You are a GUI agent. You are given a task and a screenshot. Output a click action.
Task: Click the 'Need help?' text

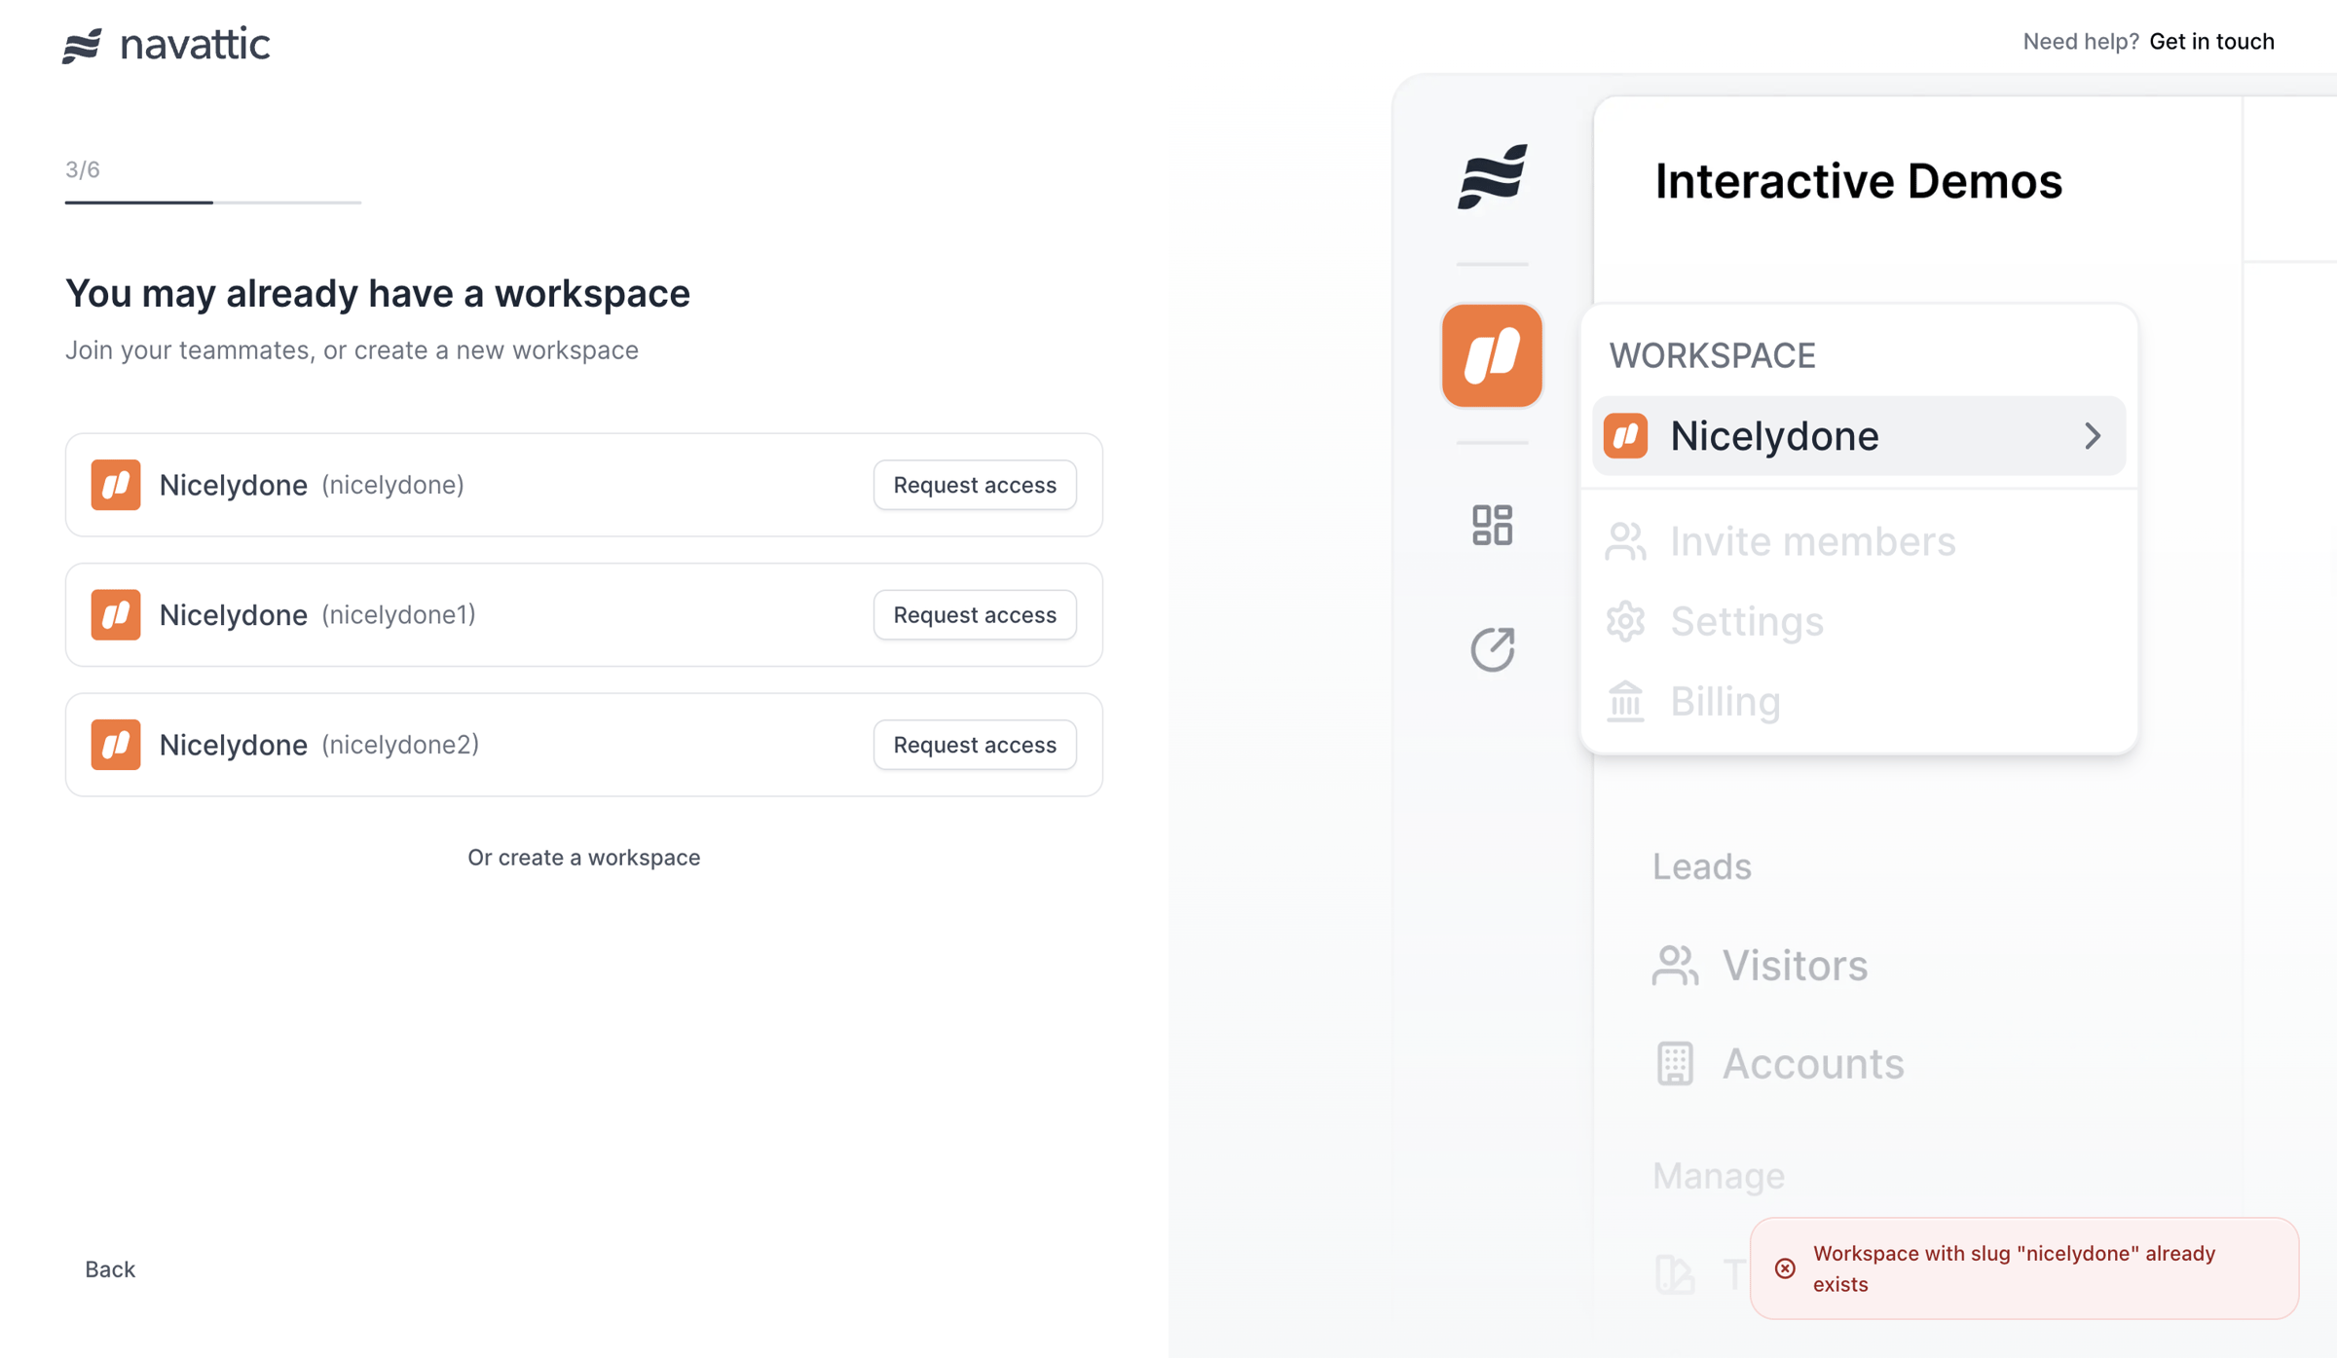pos(2080,41)
